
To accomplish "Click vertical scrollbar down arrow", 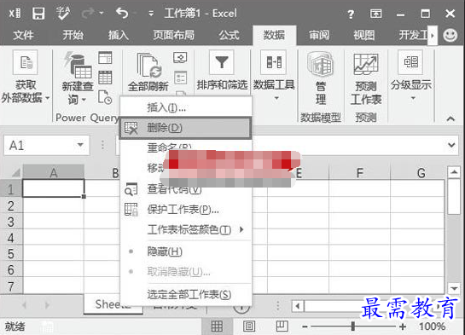I will click(454, 287).
